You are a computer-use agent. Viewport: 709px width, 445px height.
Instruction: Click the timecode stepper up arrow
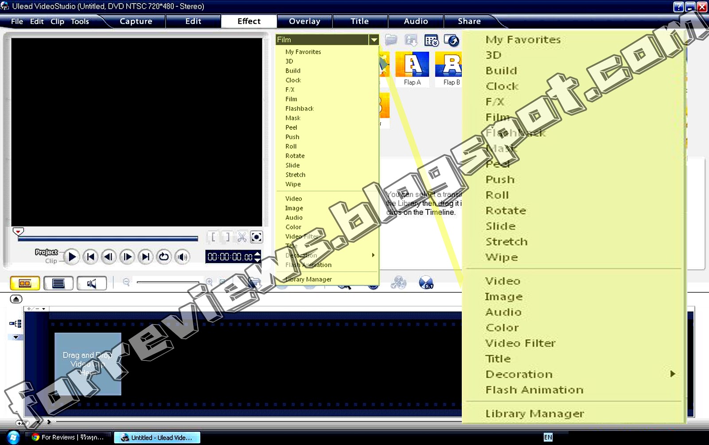[257, 254]
